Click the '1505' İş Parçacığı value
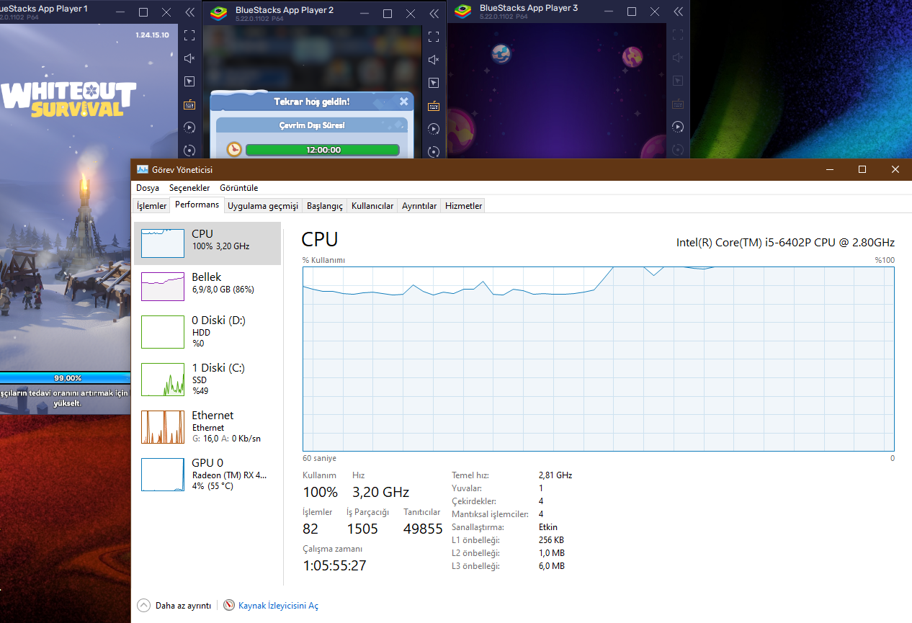Viewport: 912px width, 623px height. [x=362, y=529]
